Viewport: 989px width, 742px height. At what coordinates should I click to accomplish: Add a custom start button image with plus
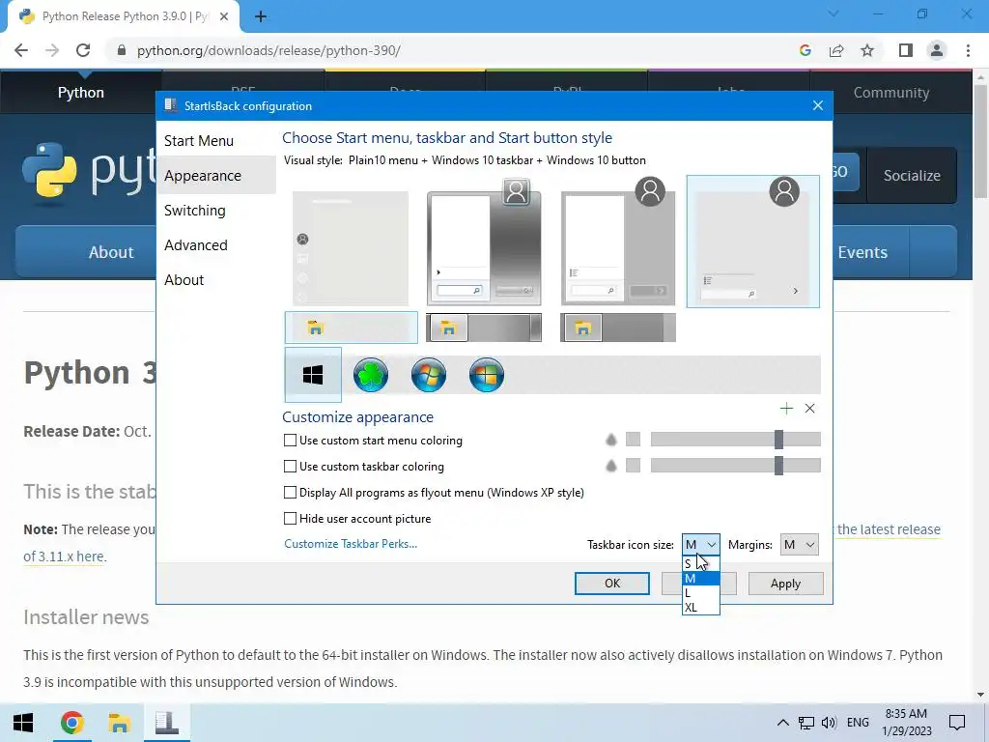786,409
